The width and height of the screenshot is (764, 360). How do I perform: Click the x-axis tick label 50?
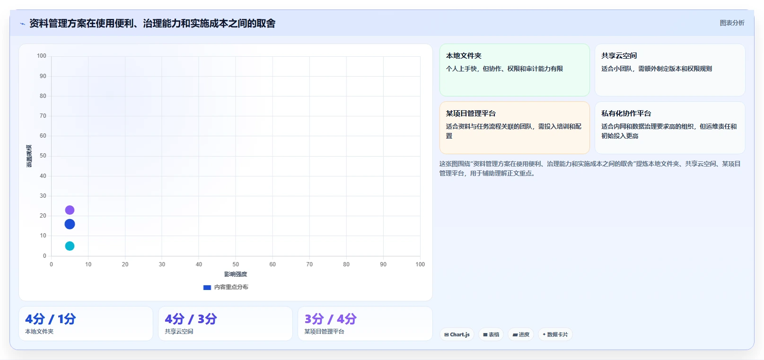pyautogui.click(x=236, y=264)
